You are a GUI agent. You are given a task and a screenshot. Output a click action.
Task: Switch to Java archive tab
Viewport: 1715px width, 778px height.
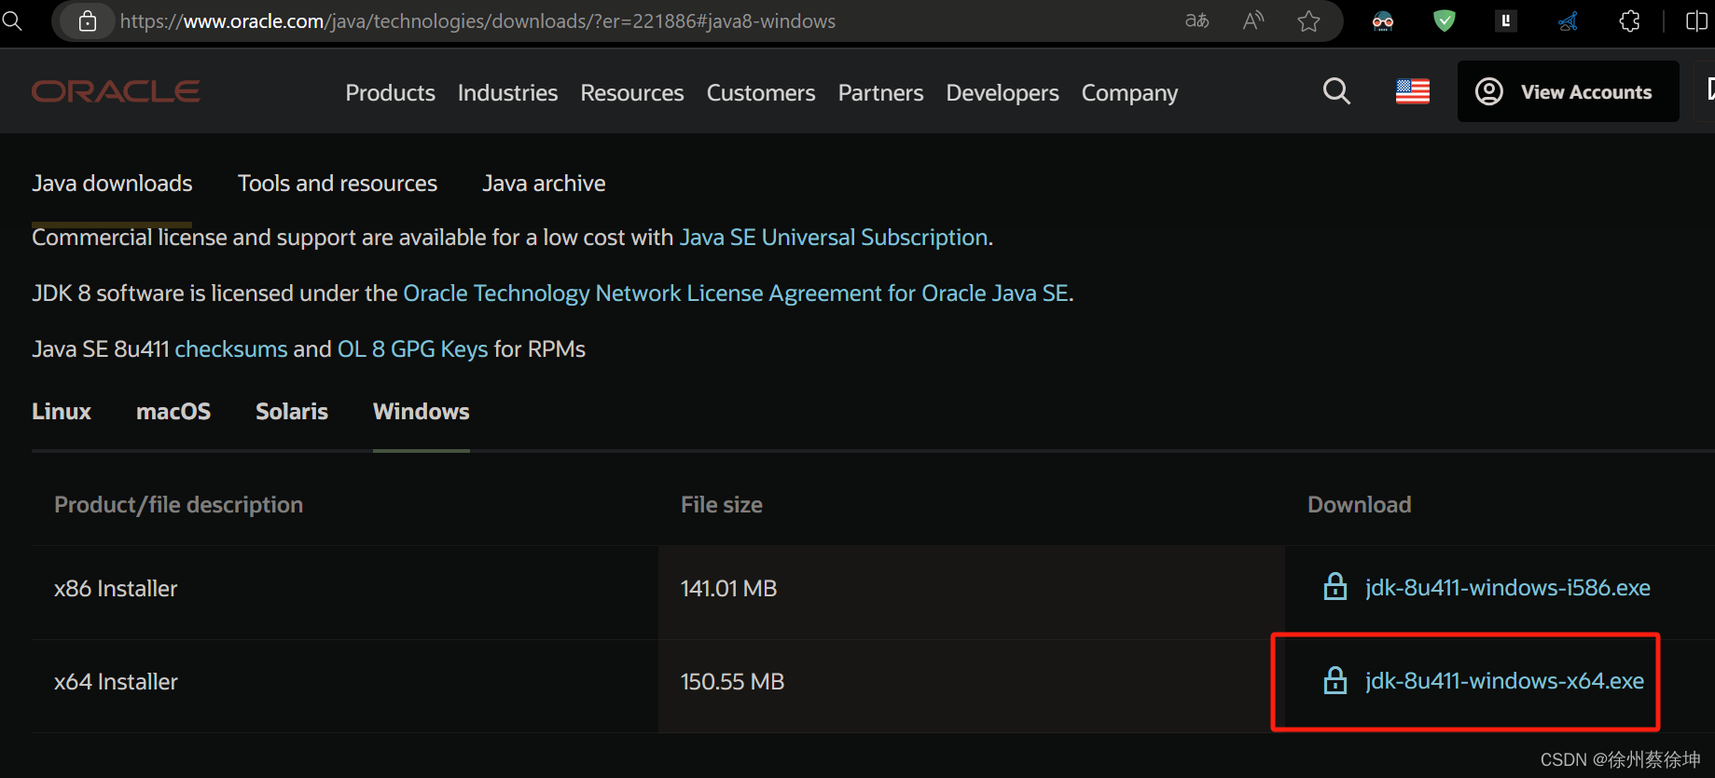(544, 184)
